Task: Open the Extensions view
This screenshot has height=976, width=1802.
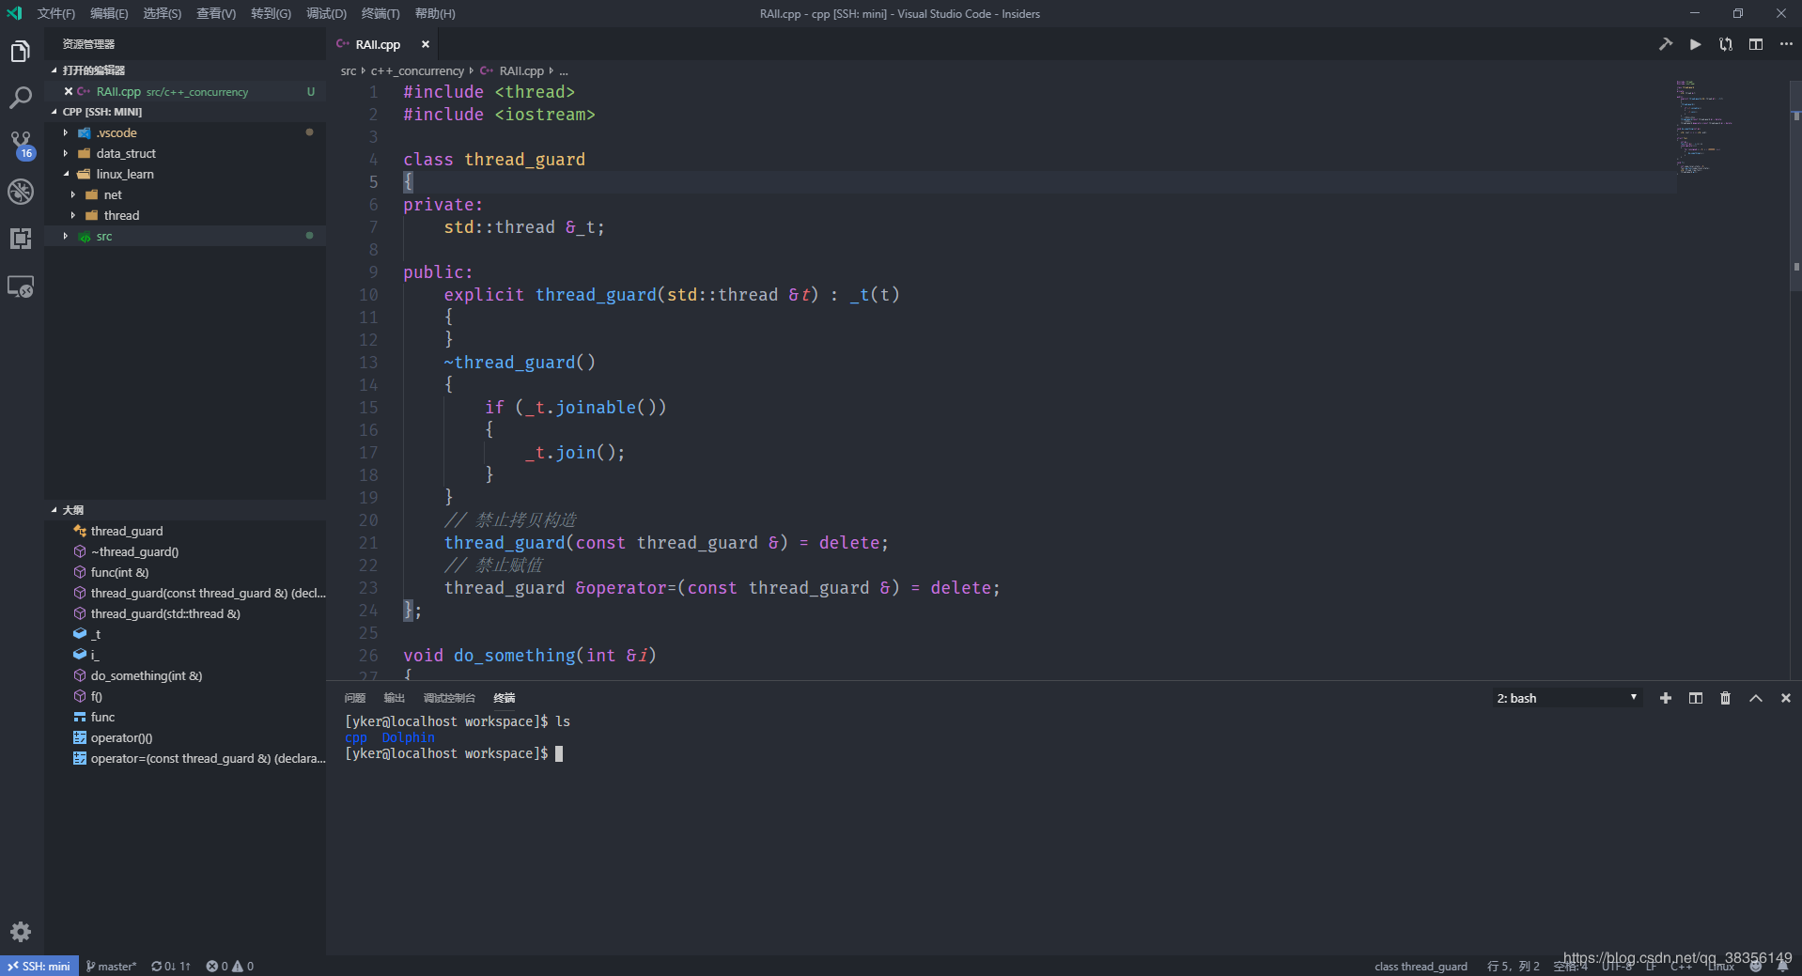Action: pos(21,239)
